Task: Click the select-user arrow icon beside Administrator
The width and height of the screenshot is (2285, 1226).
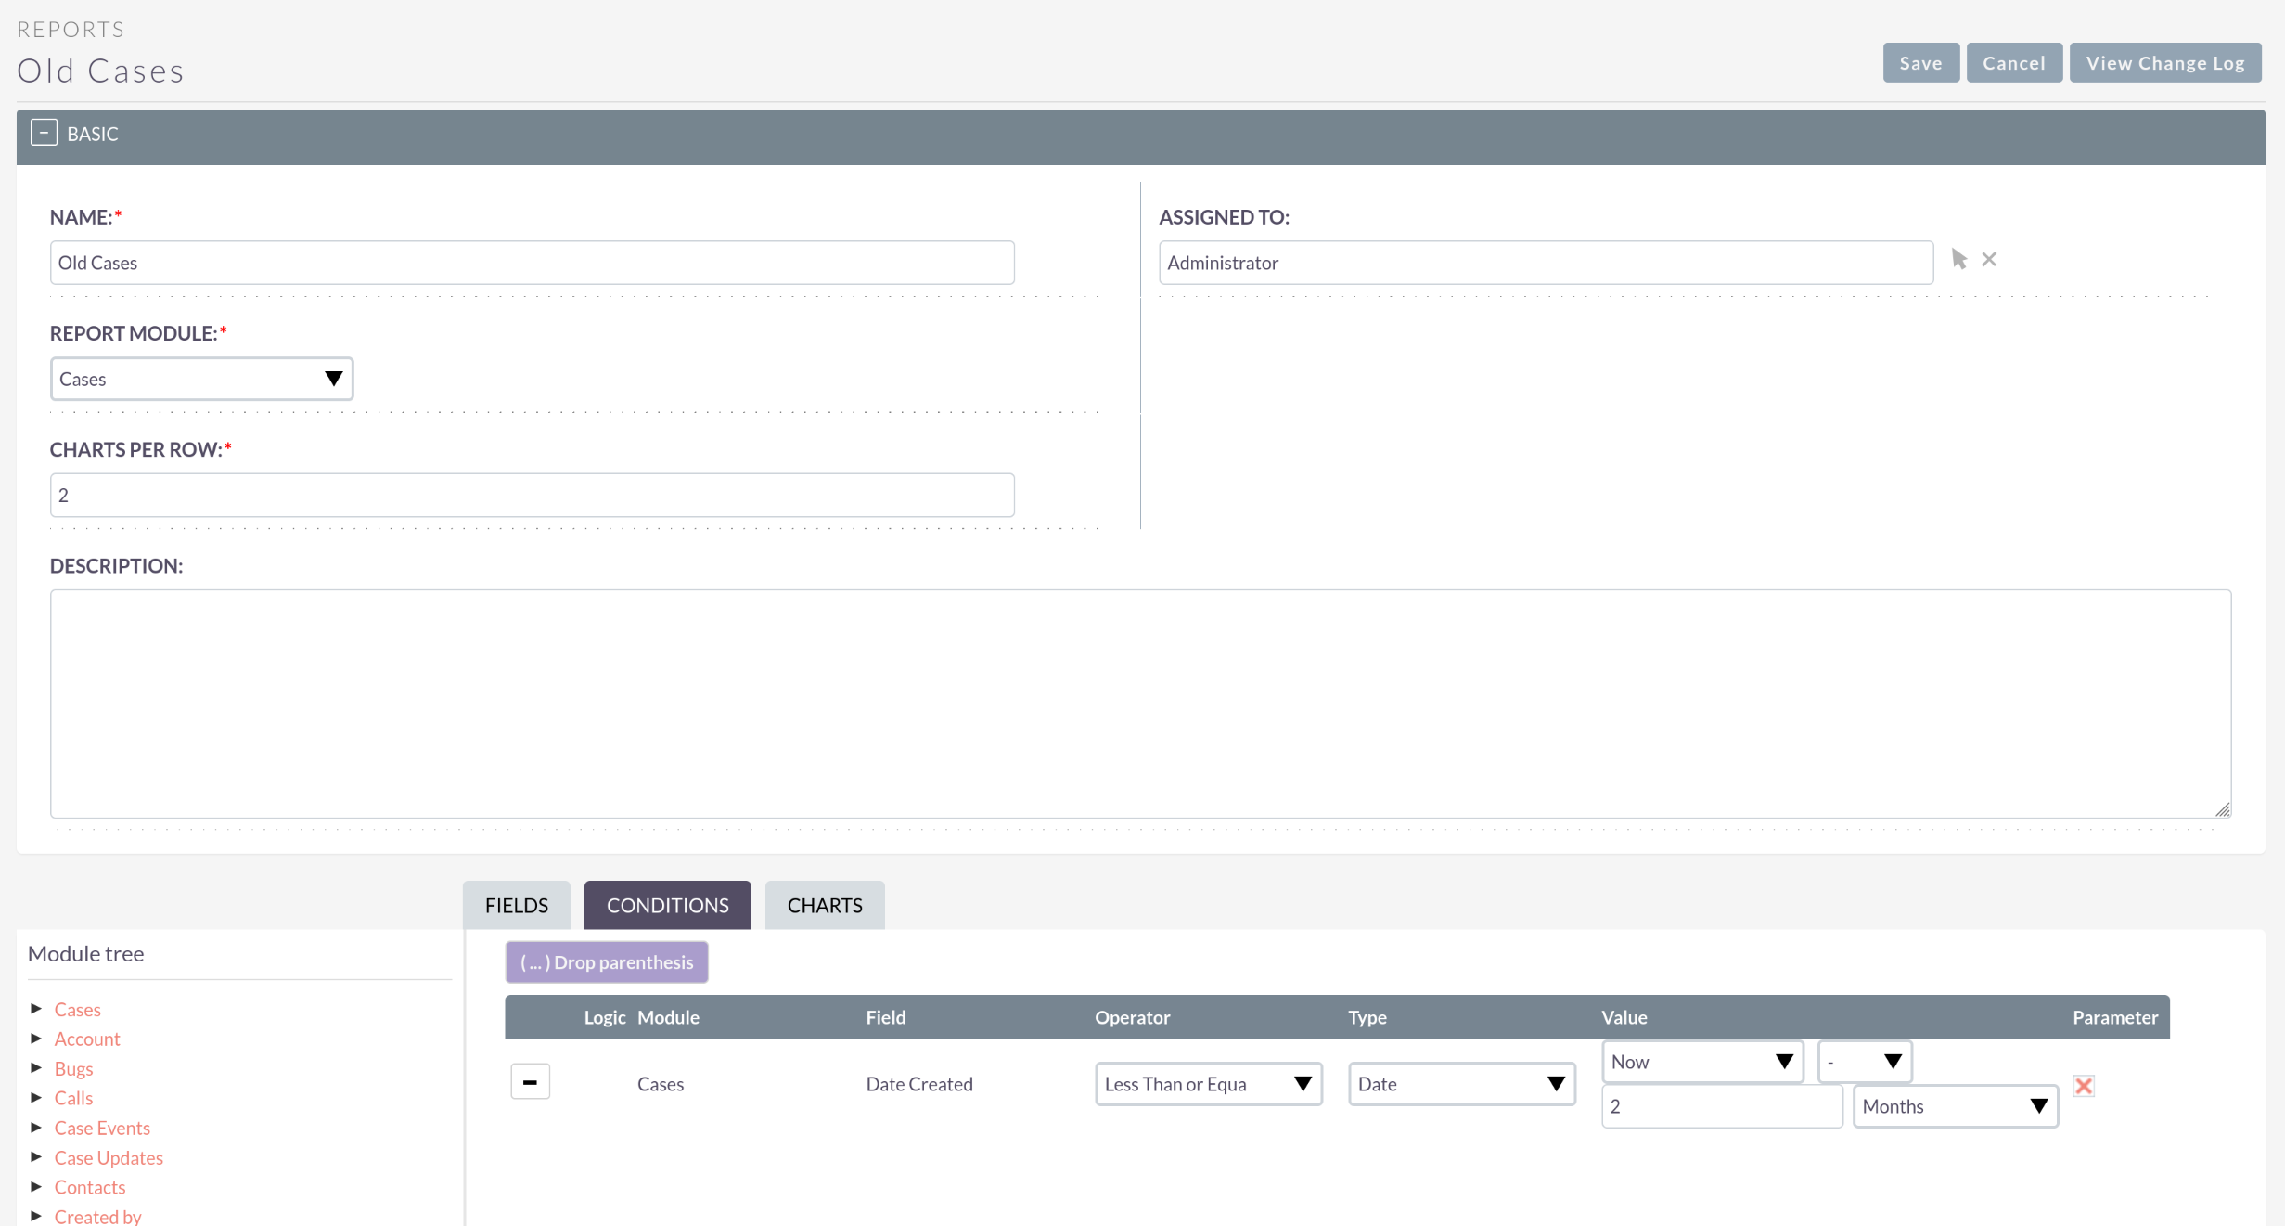Action: pyautogui.click(x=1958, y=259)
